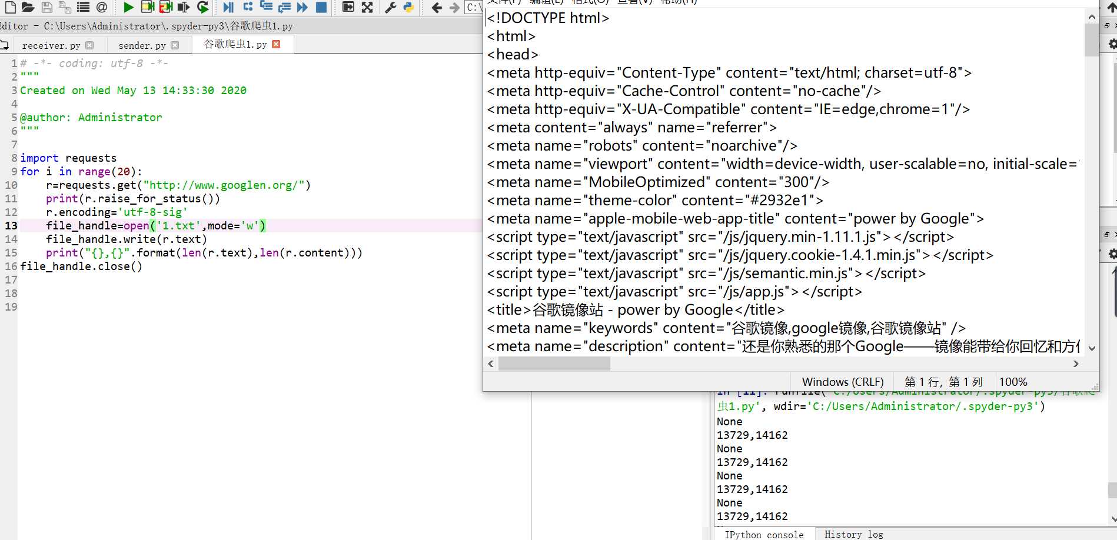
Task: Close the sender.py tab
Action: [175, 45]
